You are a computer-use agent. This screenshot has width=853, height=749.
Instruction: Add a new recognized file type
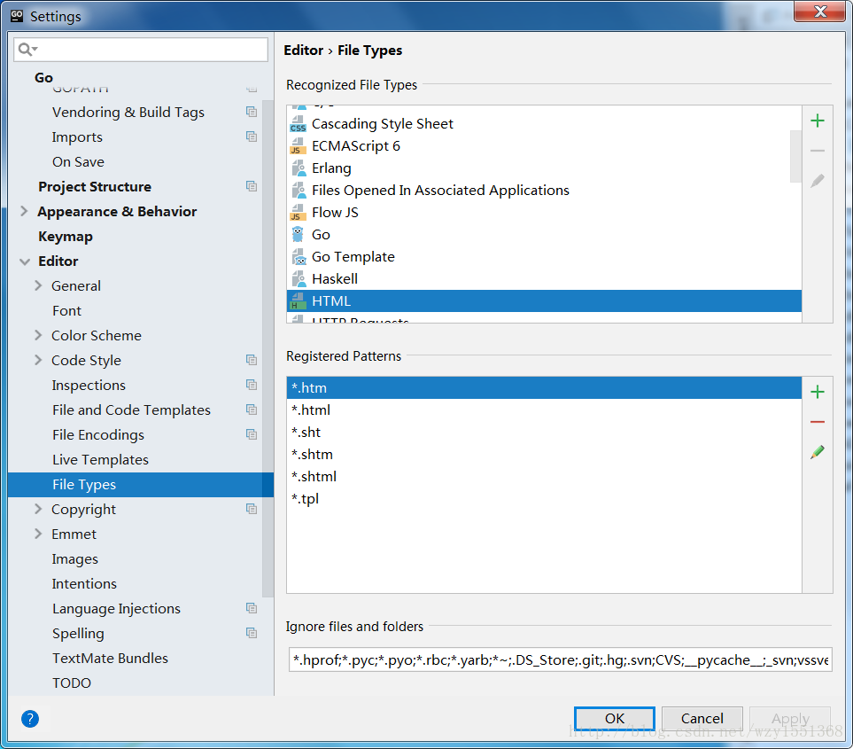(817, 121)
